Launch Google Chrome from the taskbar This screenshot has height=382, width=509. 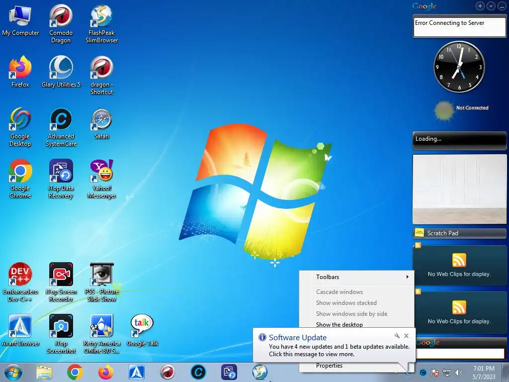(x=75, y=372)
